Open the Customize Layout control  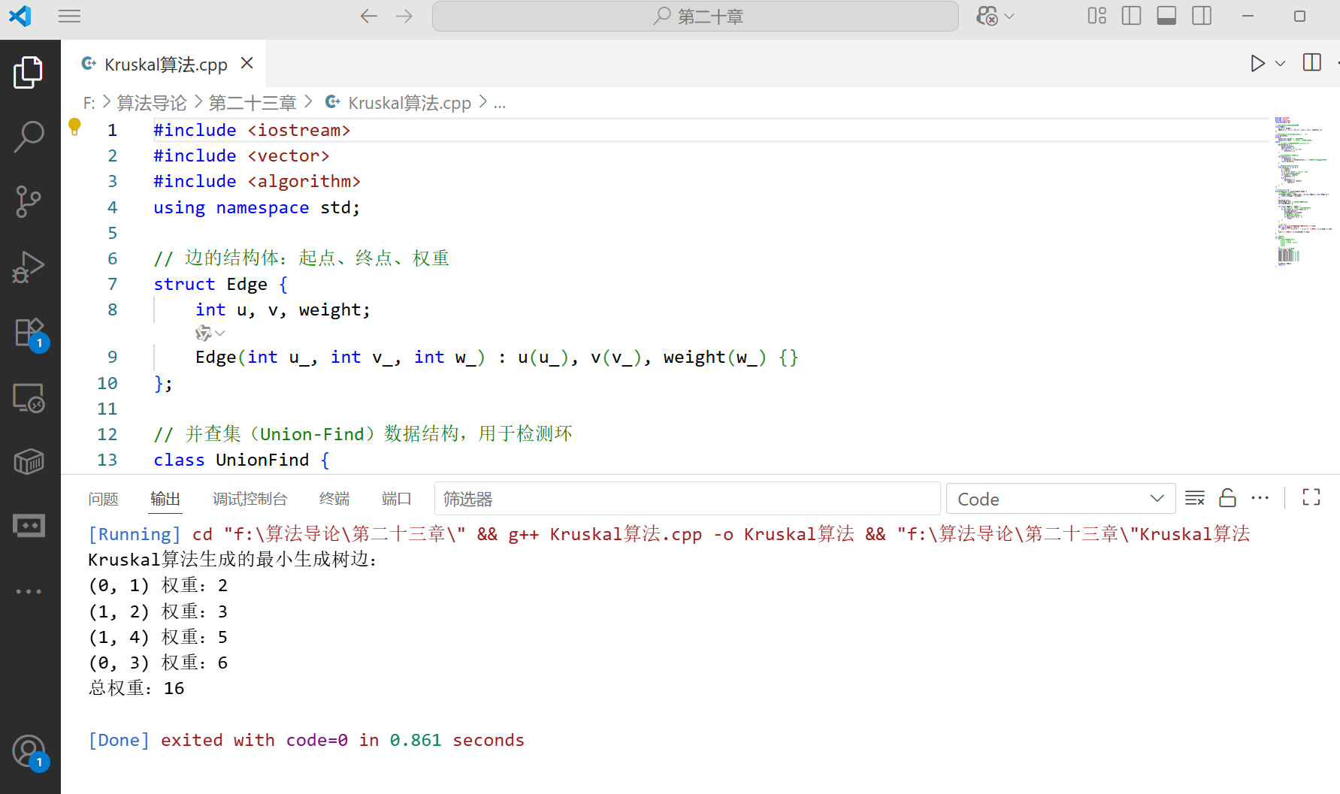coord(1097,16)
